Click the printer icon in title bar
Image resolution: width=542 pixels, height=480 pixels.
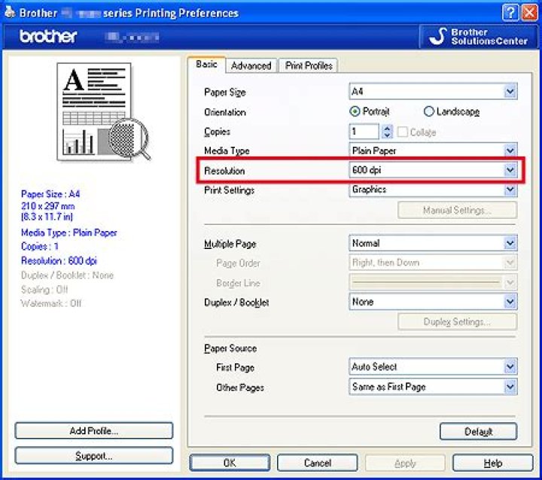pyautogui.click(x=10, y=12)
